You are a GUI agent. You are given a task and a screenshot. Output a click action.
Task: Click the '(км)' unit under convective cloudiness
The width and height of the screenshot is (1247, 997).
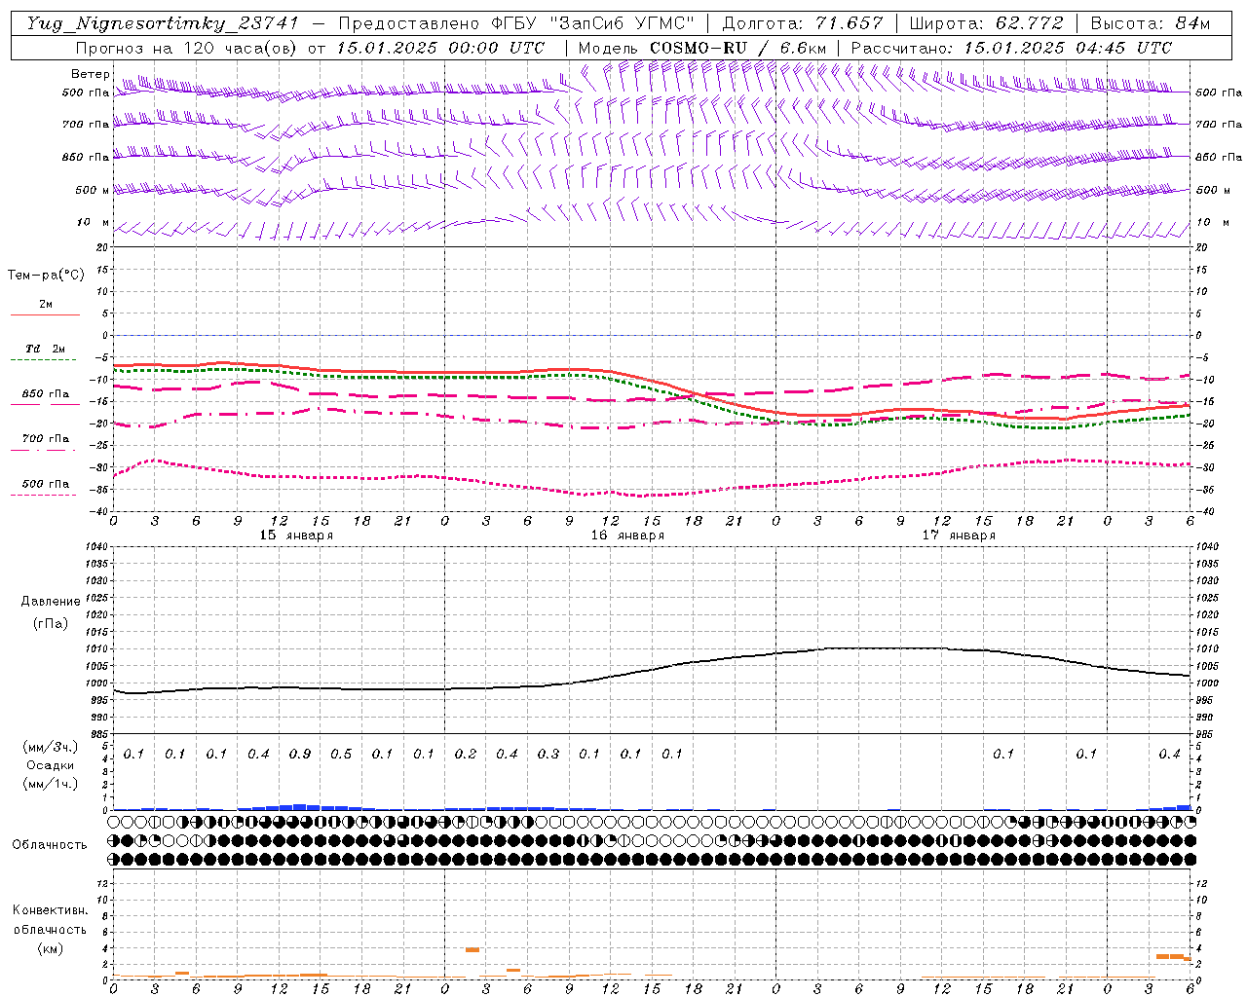point(50,948)
